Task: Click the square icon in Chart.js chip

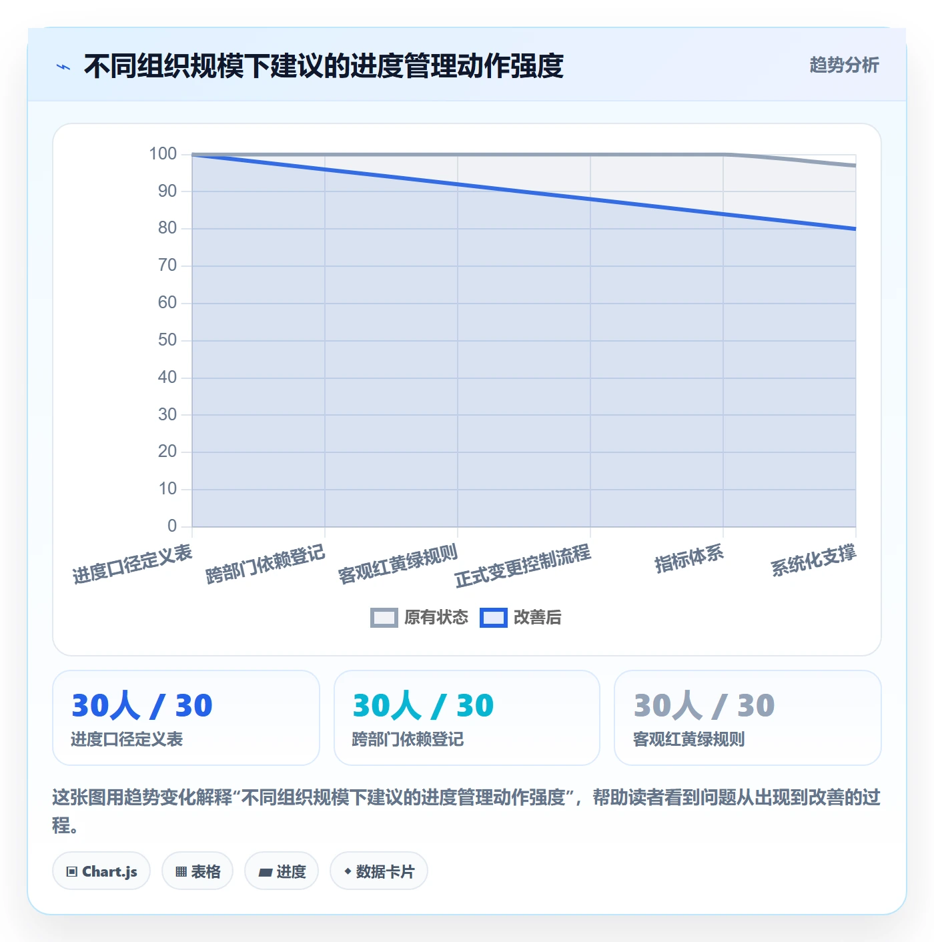Action: [x=72, y=871]
